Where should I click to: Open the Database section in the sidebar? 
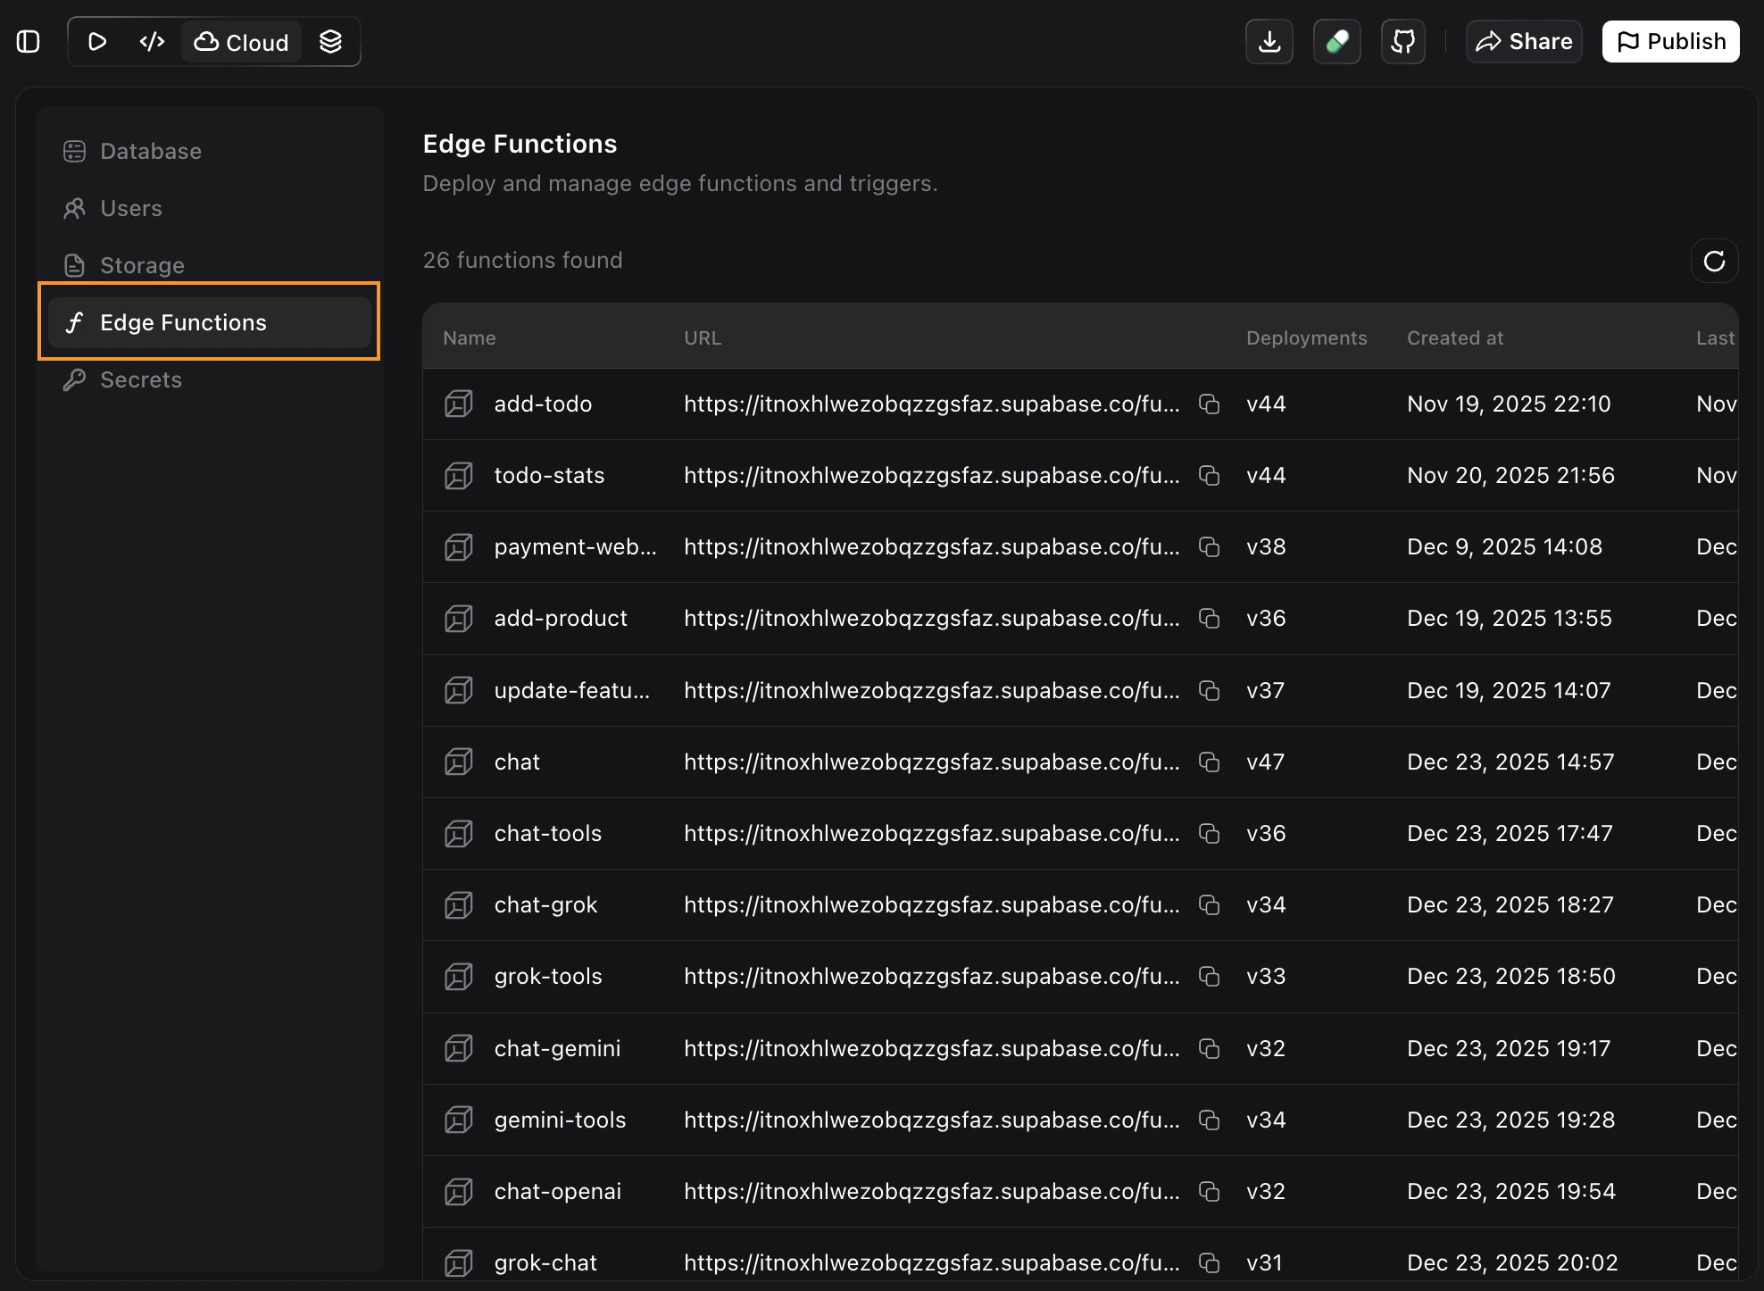tap(149, 151)
